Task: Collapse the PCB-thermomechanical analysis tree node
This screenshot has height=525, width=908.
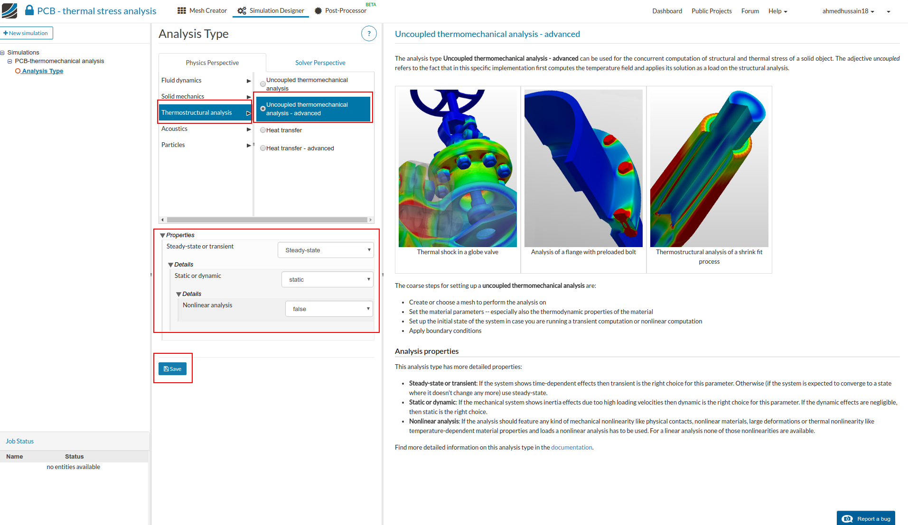Action: click(9, 61)
